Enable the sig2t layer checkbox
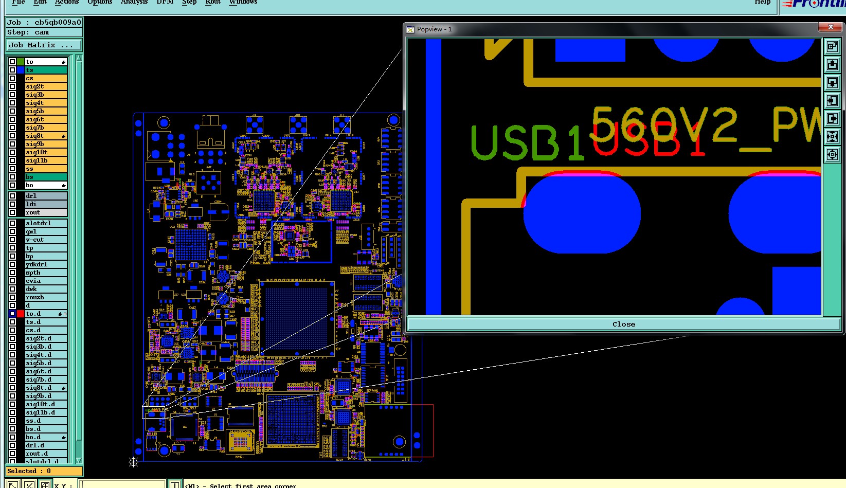This screenshot has height=488, width=846. 12,86
